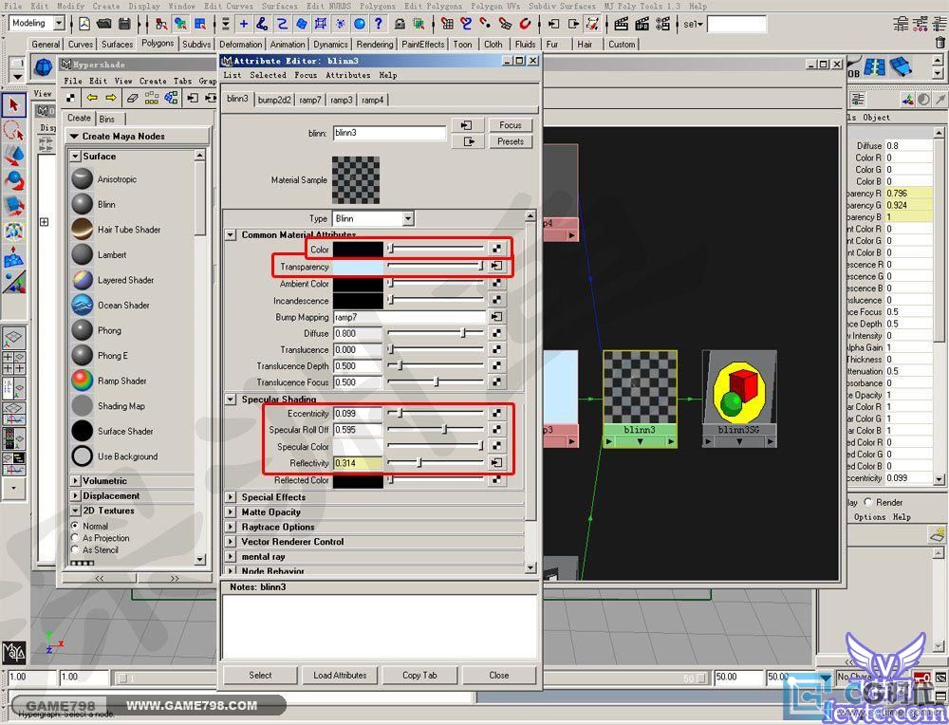Click the Layered Shader icon
This screenshot has height=725, width=949.
83,280
